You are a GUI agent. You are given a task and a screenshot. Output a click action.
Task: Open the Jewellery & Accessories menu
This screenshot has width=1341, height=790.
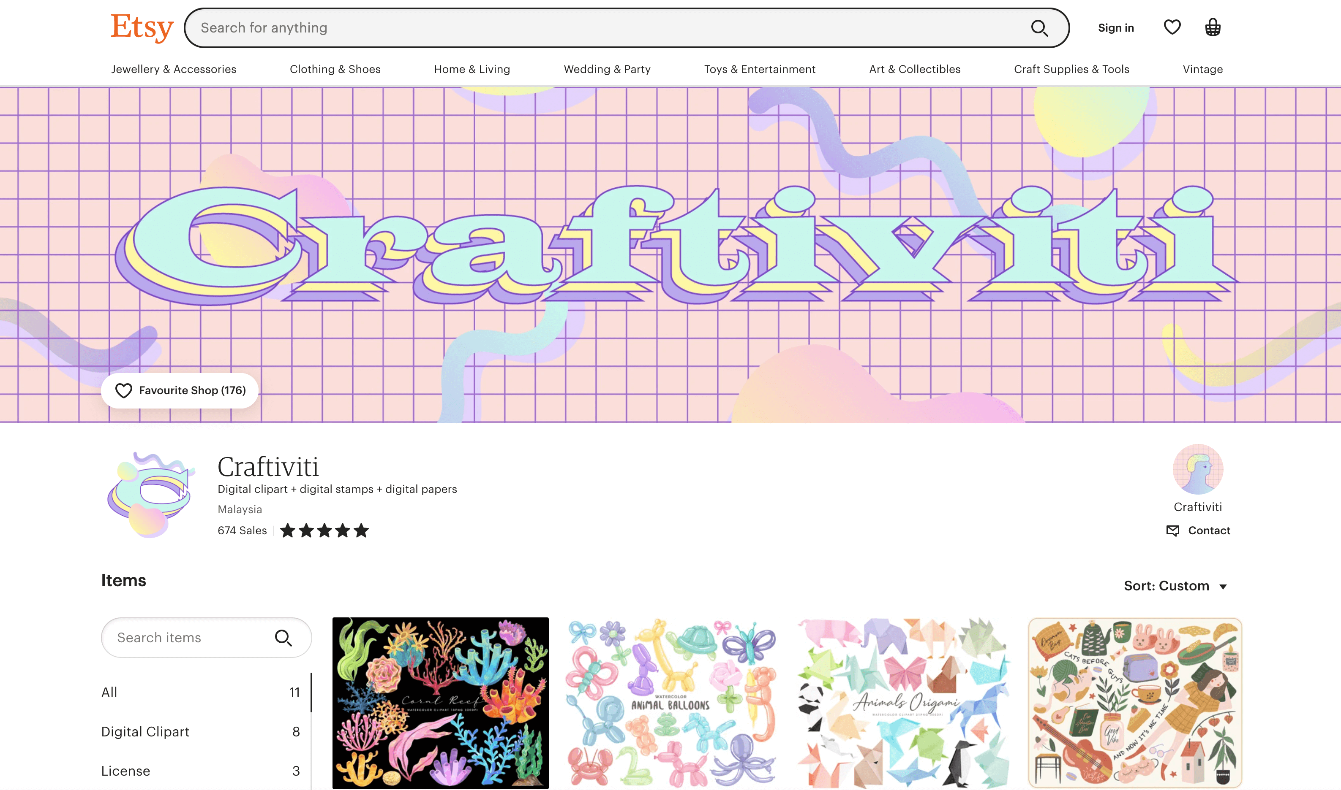click(173, 69)
